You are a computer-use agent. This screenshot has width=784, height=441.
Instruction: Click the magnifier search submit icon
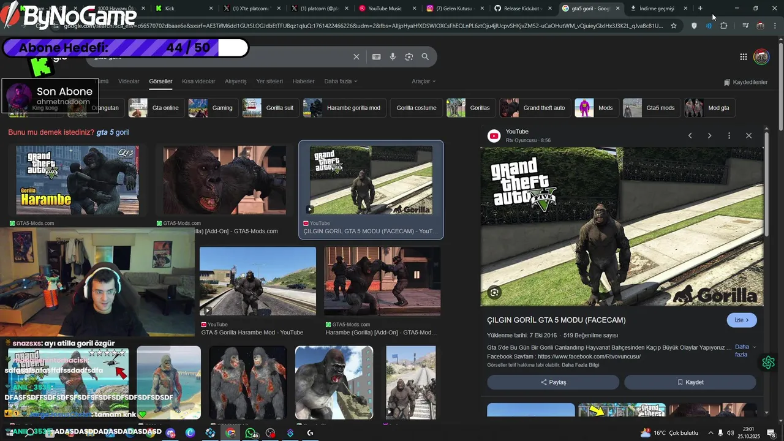[x=425, y=57]
